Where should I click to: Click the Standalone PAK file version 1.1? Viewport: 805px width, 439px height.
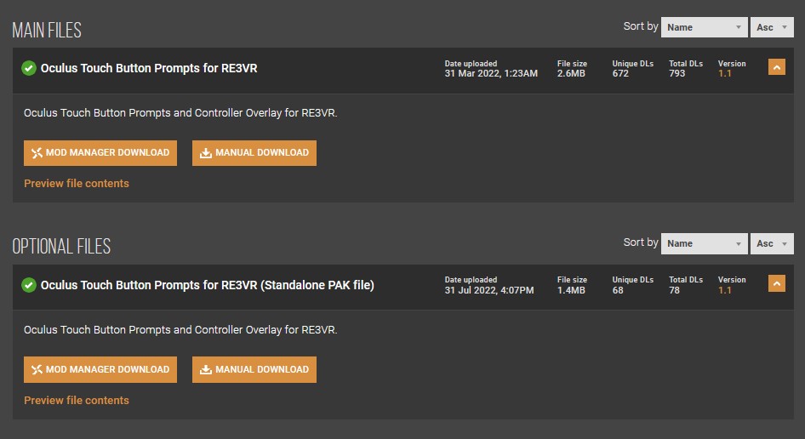pos(724,290)
